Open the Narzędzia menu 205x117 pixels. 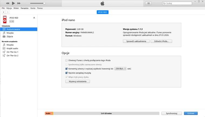[25, 8]
